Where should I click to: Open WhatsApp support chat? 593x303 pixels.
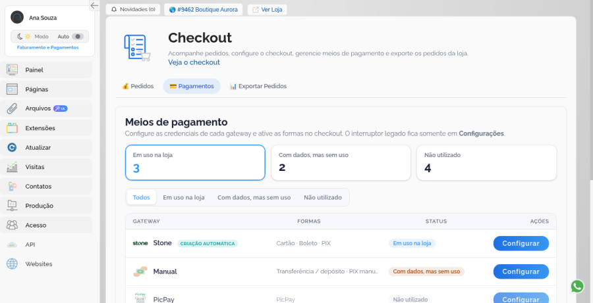click(x=577, y=287)
